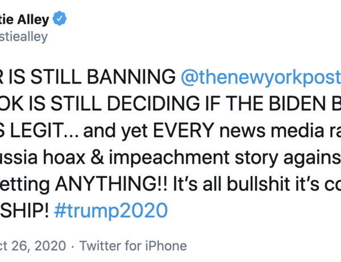Viewport: 341px width, 262px height.
Task: Click the Twitter for iPhone source label
Action: [x=132, y=246]
